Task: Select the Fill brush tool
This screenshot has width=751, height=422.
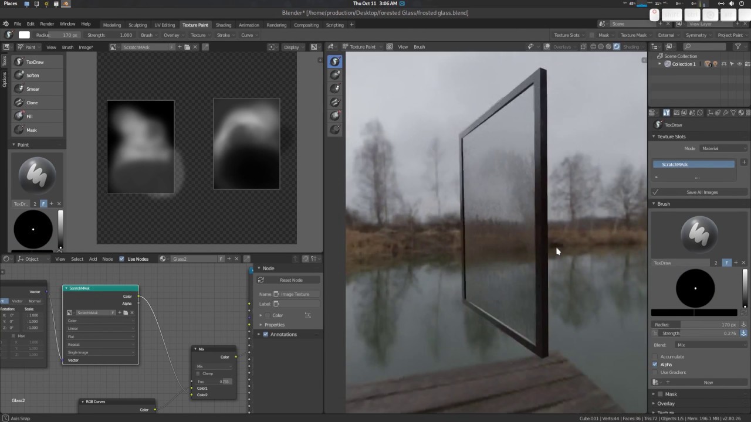Action: (x=38, y=116)
